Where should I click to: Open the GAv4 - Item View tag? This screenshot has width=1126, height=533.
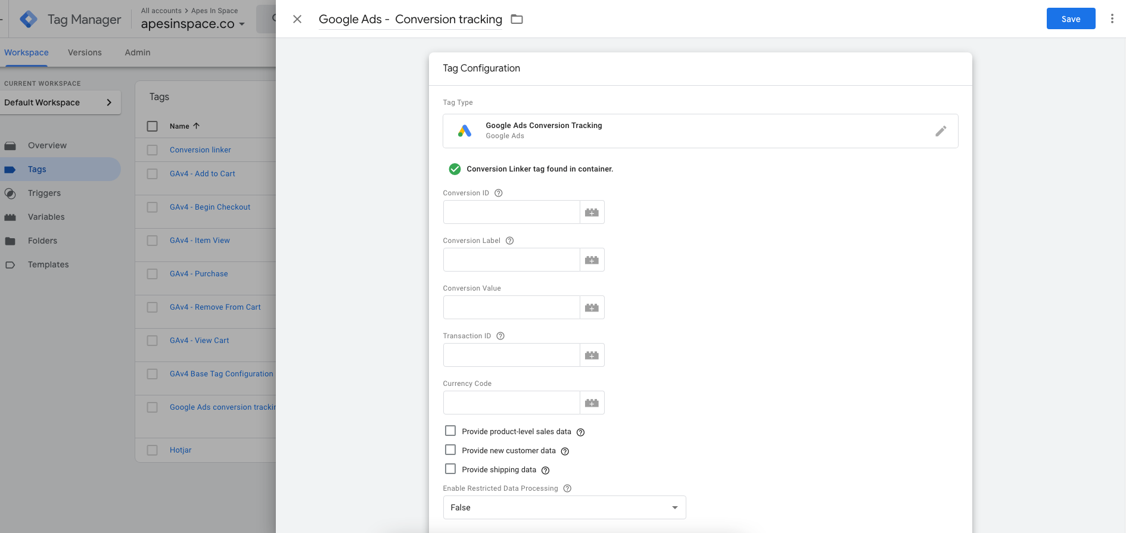point(200,241)
